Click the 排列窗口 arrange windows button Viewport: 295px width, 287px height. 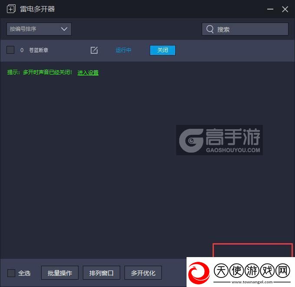[102, 273]
